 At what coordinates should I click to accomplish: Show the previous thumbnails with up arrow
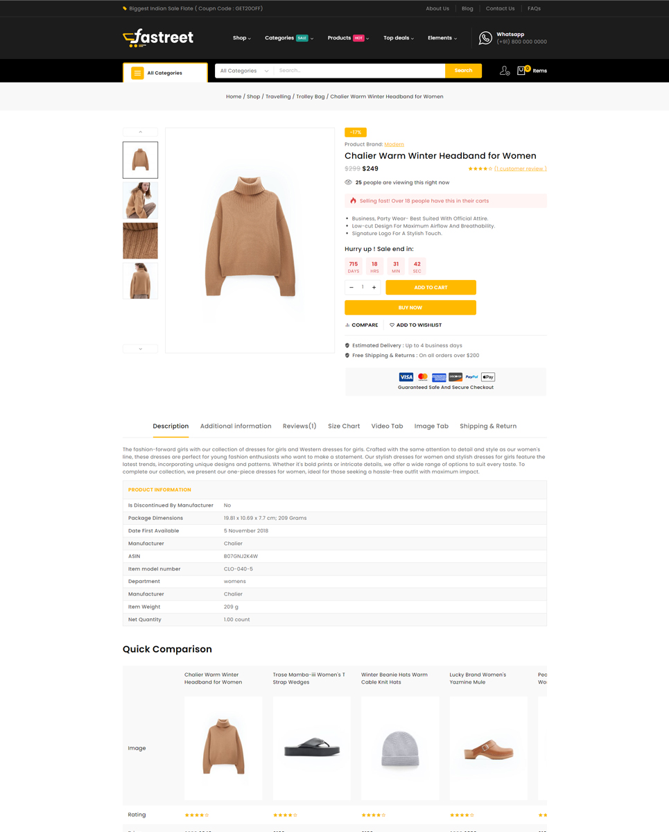click(x=140, y=132)
